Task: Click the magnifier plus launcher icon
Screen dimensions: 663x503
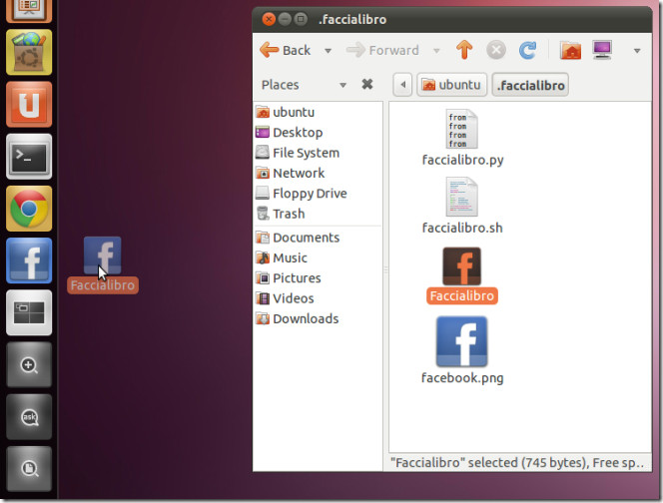Action: tap(29, 365)
